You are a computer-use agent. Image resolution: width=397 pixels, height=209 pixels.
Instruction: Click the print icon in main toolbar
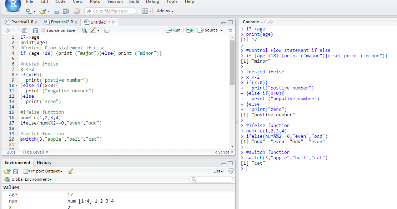click(76, 11)
